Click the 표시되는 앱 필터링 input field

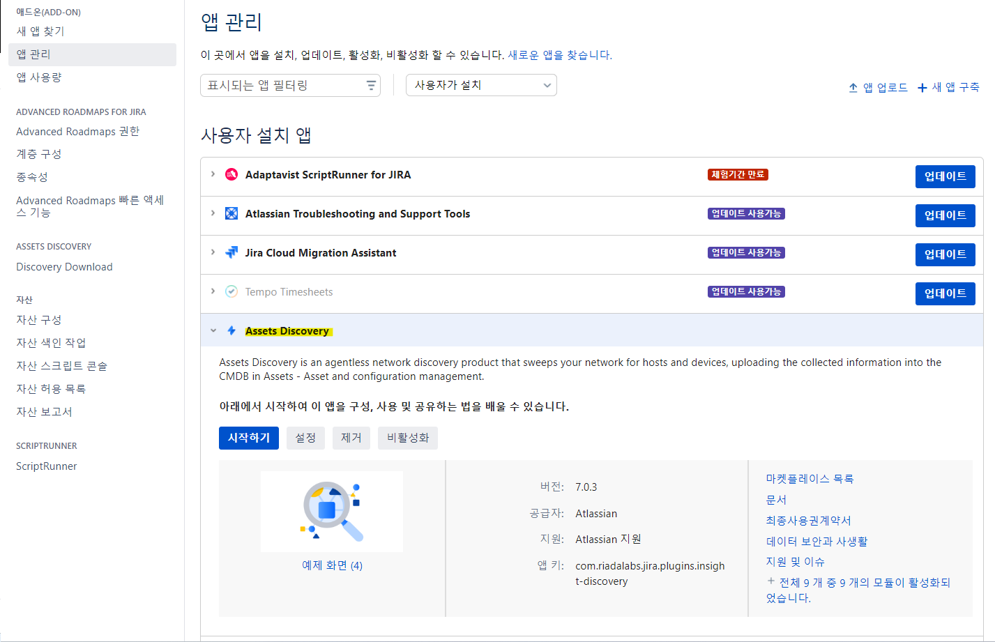pos(290,85)
